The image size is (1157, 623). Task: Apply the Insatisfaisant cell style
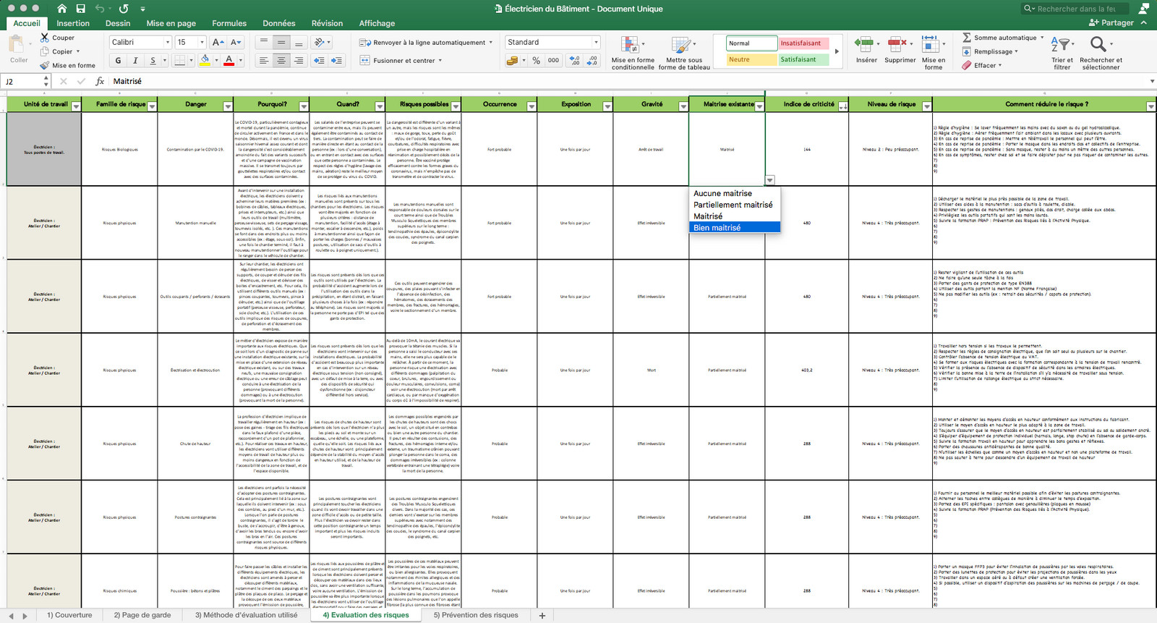tap(803, 43)
